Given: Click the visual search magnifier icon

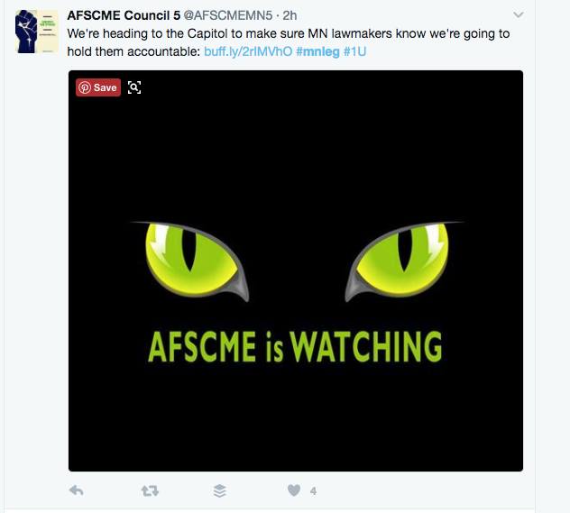Looking at the screenshot, I should point(134,87).
